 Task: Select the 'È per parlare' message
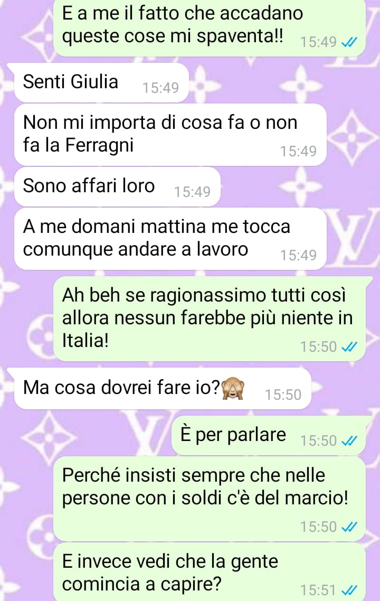(269, 435)
